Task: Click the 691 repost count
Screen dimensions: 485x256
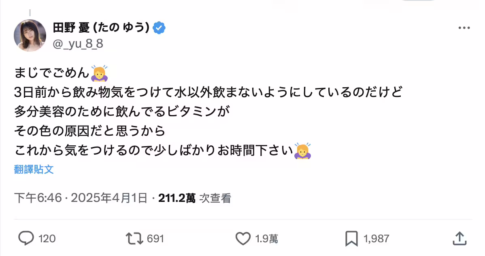Action: click(x=155, y=239)
